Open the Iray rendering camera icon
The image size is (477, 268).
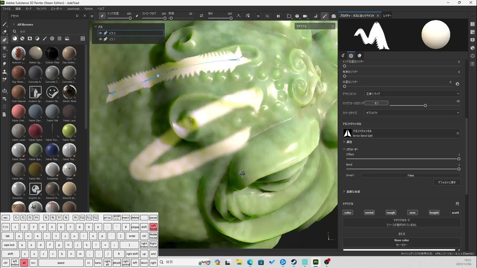click(x=334, y=16)
